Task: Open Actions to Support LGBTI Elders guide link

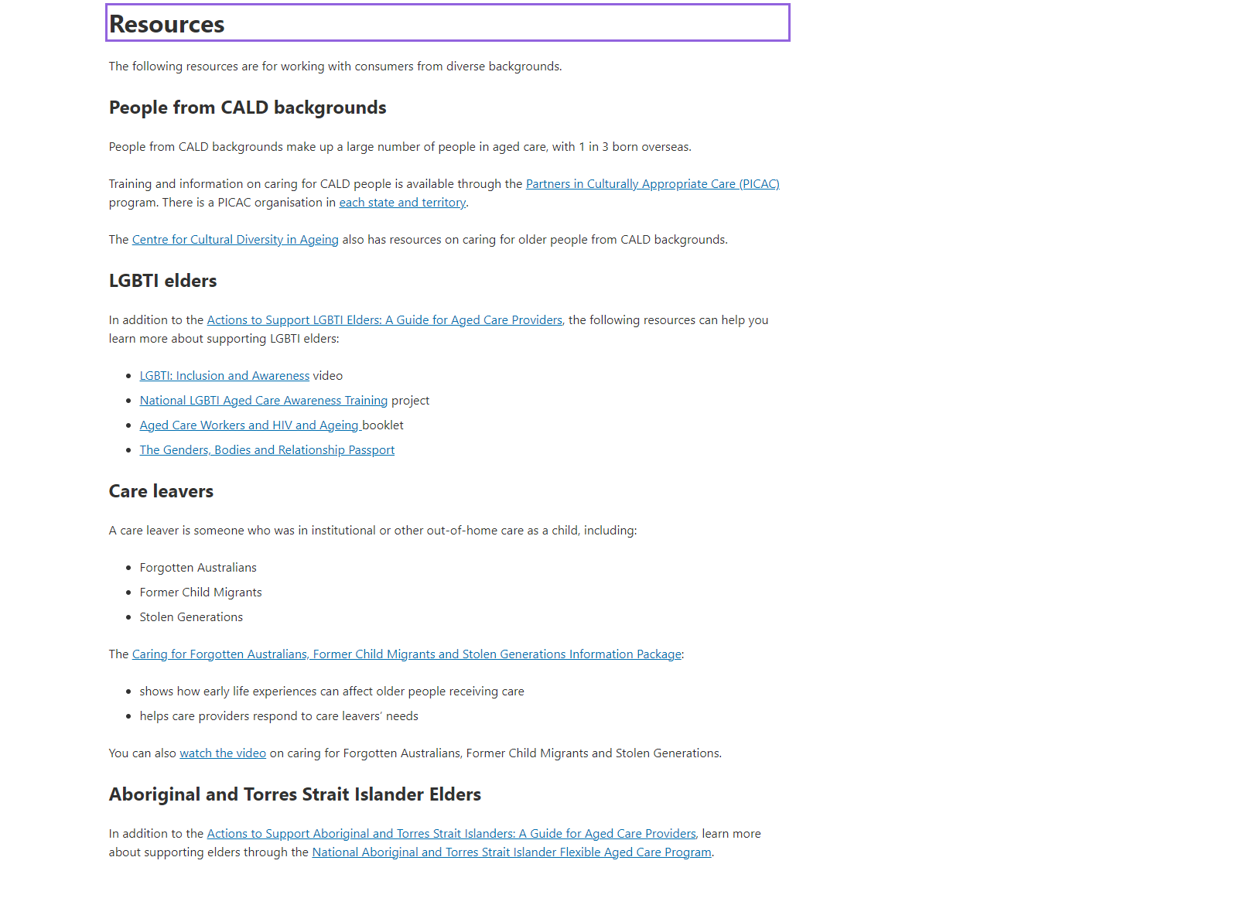Action: (384, 320)
